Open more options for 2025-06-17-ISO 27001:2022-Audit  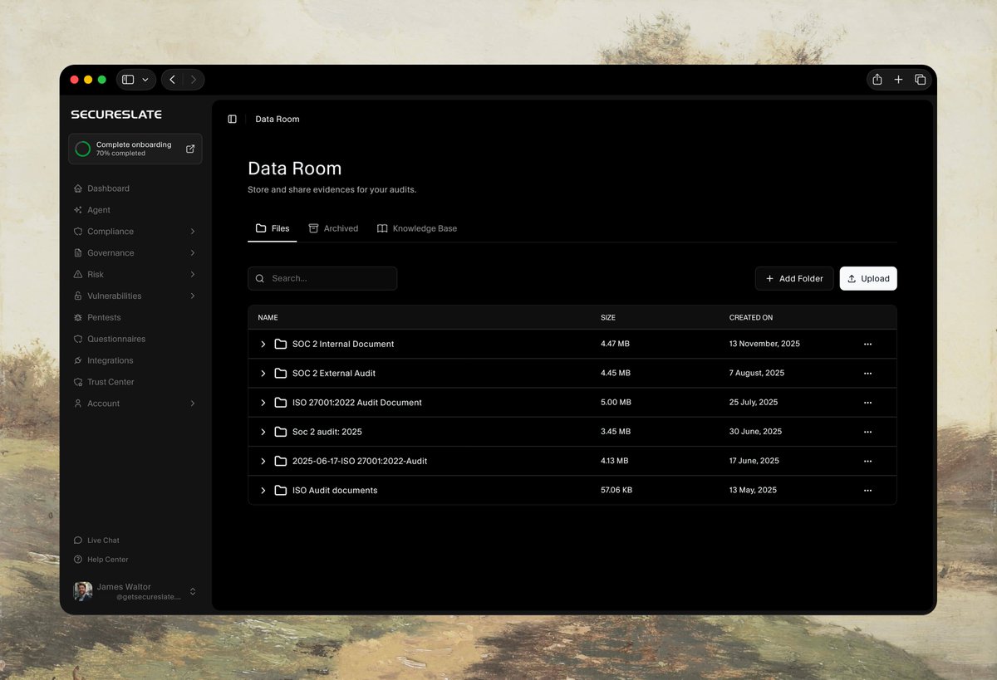tap(867, 461)
